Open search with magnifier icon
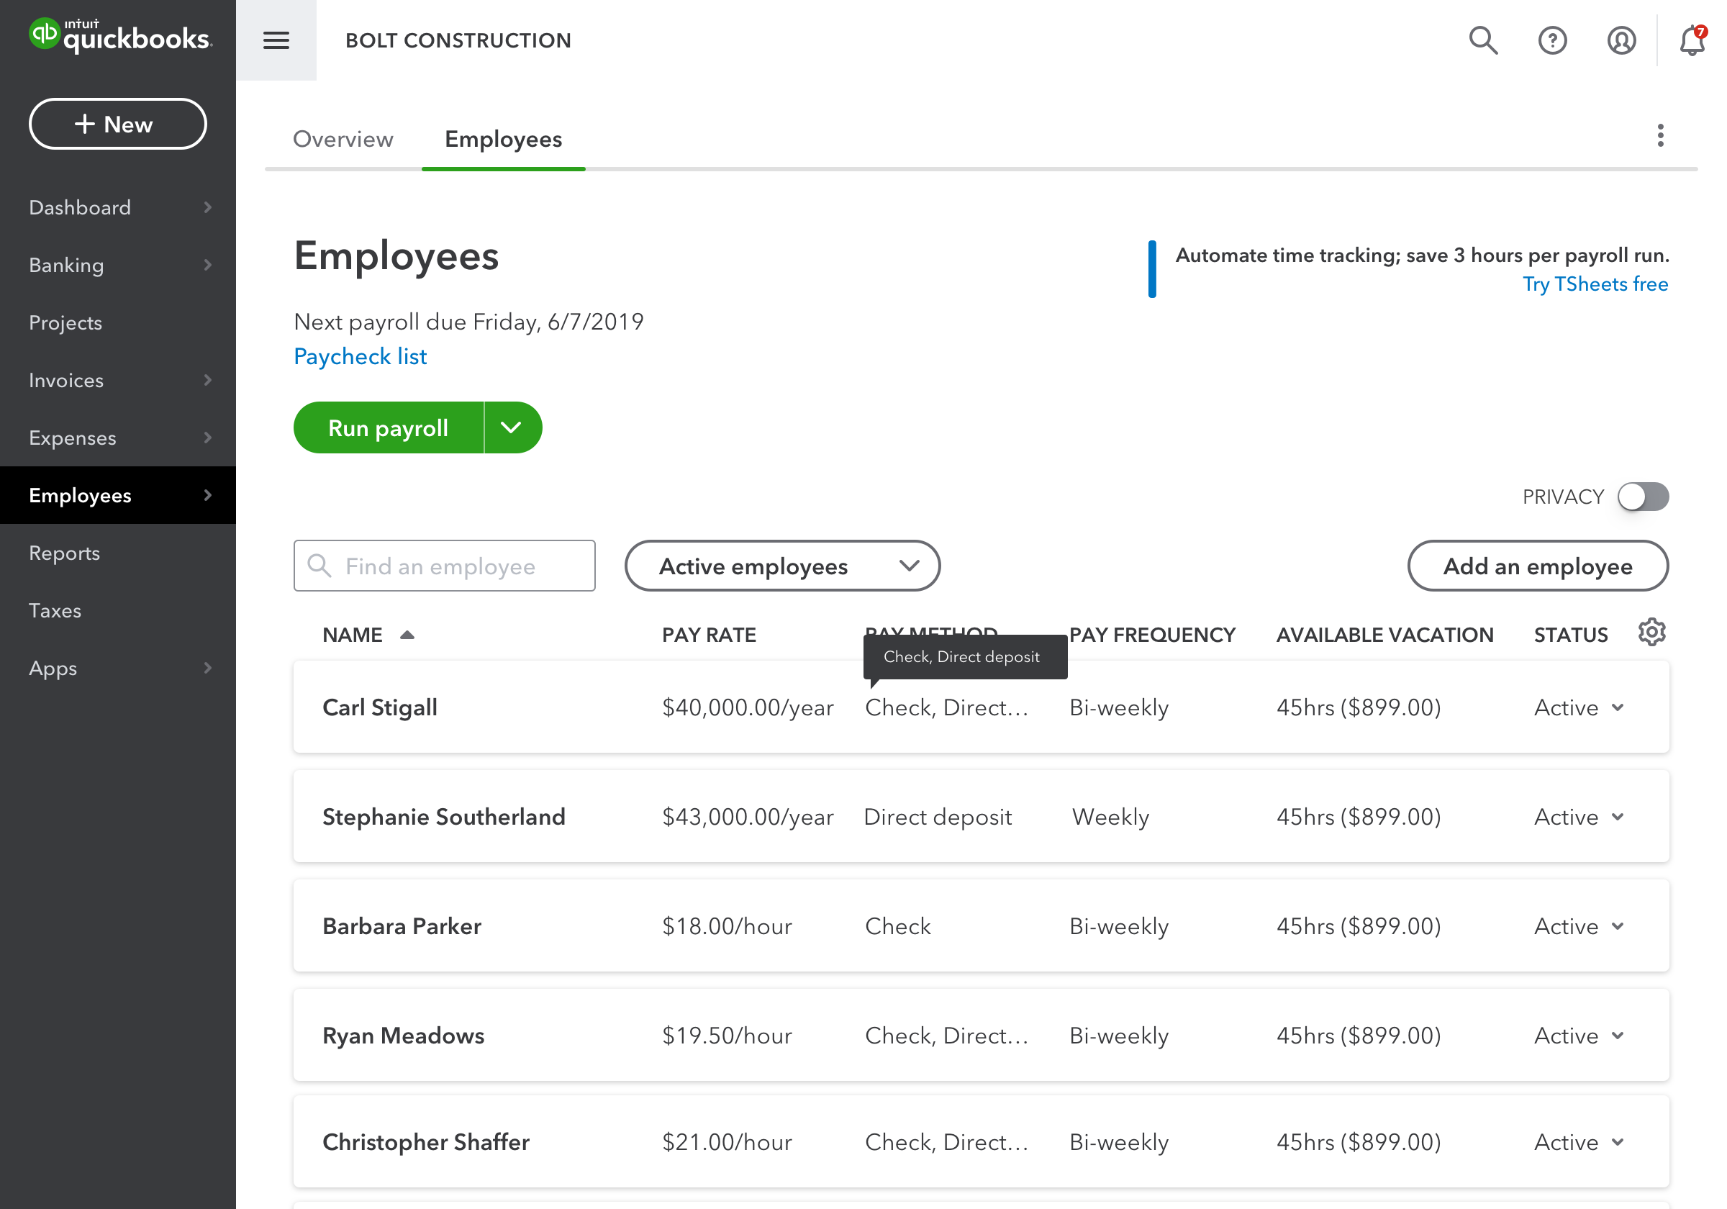Image resolution: width=1727 pixels, height=1209 pixels. (x=1482, y=40)
